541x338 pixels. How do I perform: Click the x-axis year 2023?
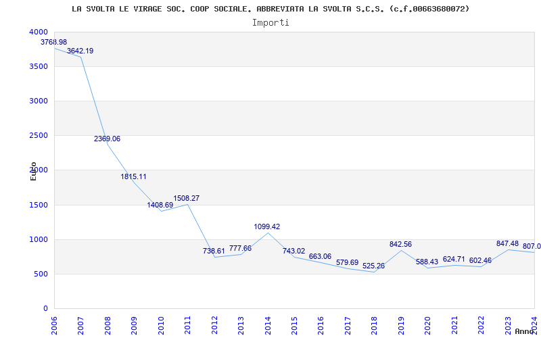[508, 325]
